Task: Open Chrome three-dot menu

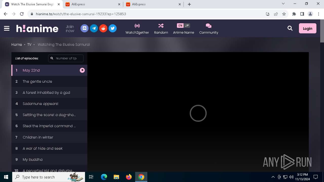Action: [x=318, y=14]
